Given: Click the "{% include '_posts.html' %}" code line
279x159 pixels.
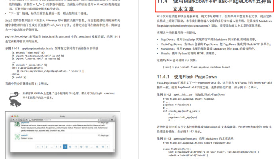Looking at the screenshot, I should click(x=29, y=65).
